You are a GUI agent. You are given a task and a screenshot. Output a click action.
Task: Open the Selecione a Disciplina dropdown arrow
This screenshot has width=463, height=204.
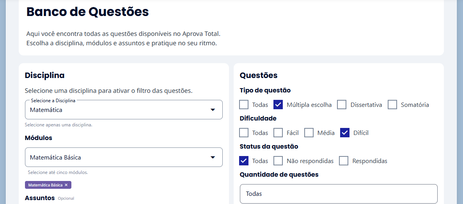point(213,110)
